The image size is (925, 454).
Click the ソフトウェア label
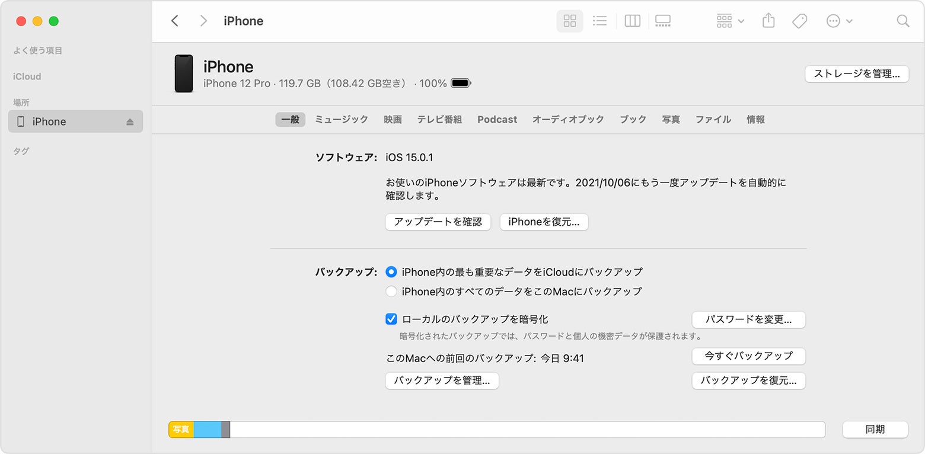click(346, 158)
